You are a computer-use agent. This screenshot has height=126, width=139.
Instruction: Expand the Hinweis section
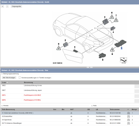click(x=2, y=106)
